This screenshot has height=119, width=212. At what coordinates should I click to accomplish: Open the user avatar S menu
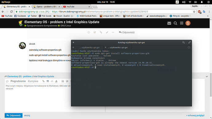[188, 23]
